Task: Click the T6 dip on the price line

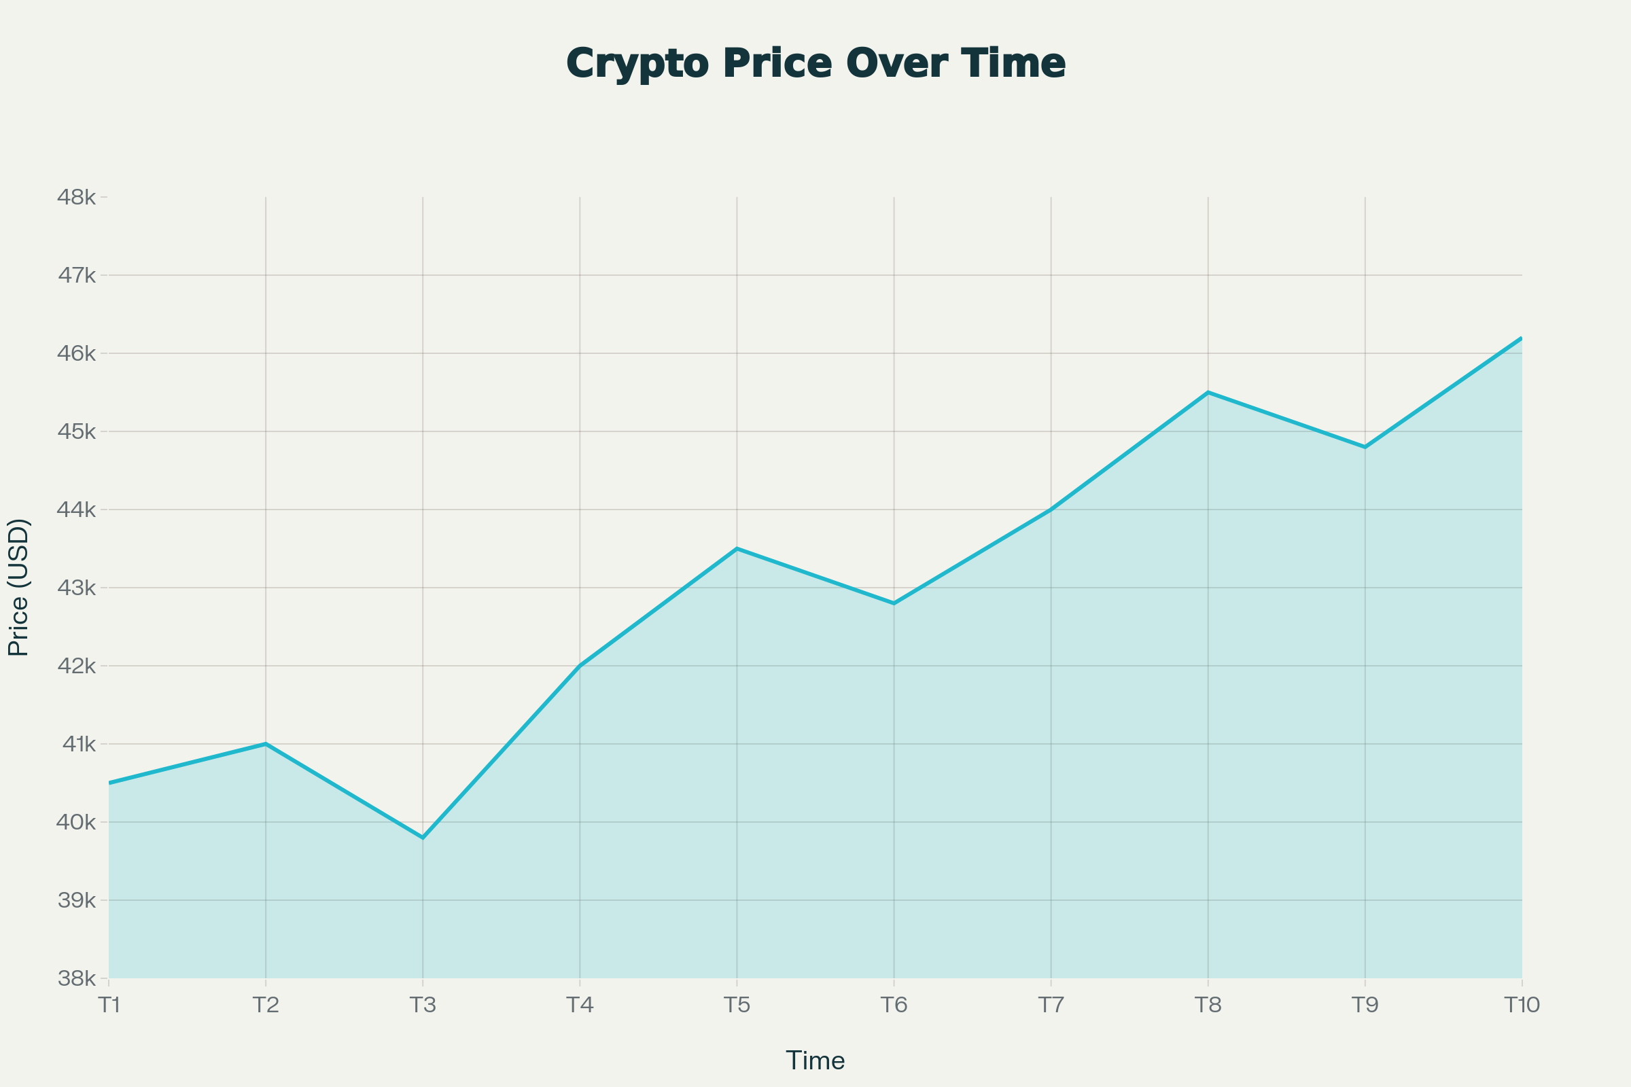Action: (x=894, y=603)
